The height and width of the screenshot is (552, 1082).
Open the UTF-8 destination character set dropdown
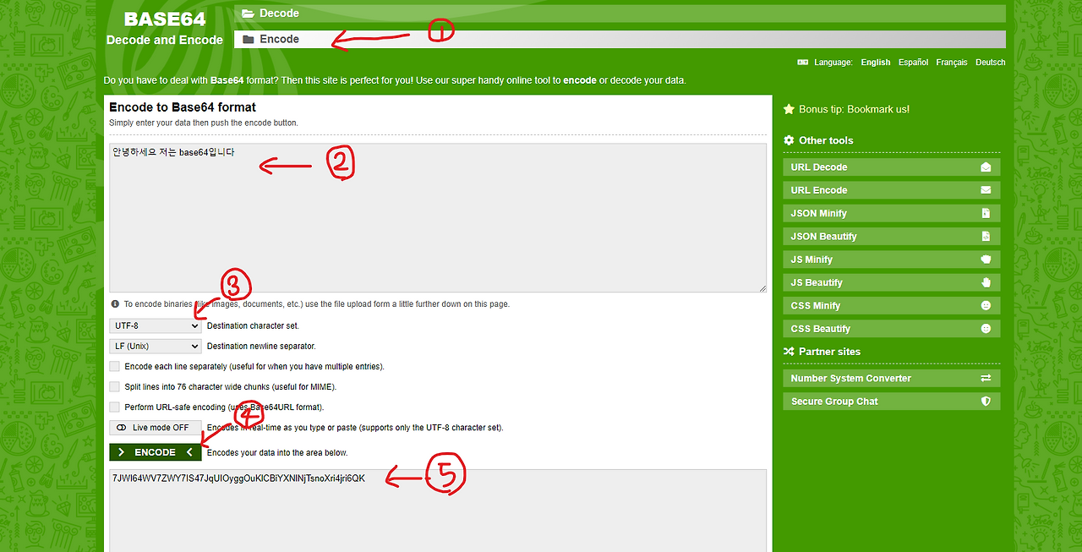tap(156, 325)
